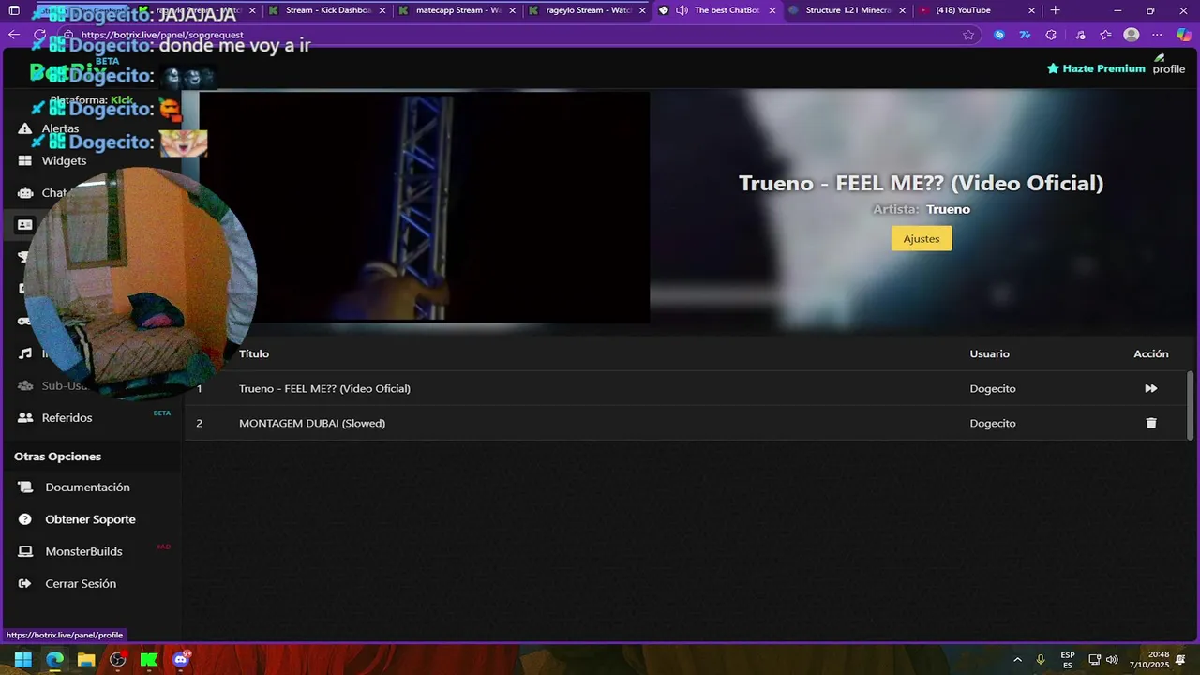Click the Artista Trueno label
The image size is (1200, 675).
click(922, 209)
